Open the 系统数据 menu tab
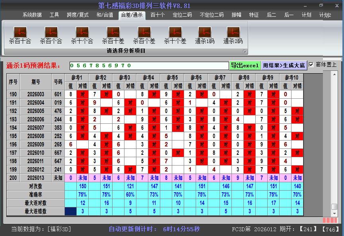 coord(32,15)
